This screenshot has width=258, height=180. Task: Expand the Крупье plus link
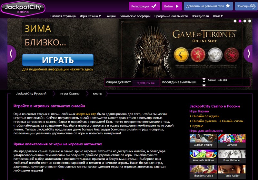pos(196,126)
